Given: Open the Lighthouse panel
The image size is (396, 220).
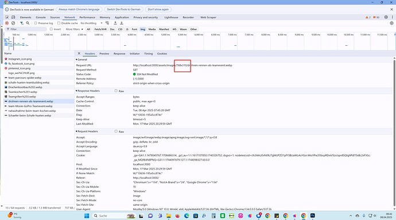Looking at the screenshot, I should [171, 17].
